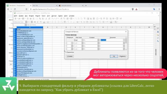
Task: Open Gallery deck in Calc sidebar
Action: (x=158, y=35)
